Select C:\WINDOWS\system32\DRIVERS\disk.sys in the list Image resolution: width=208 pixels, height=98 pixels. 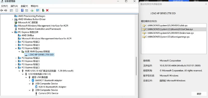[166, 25]
